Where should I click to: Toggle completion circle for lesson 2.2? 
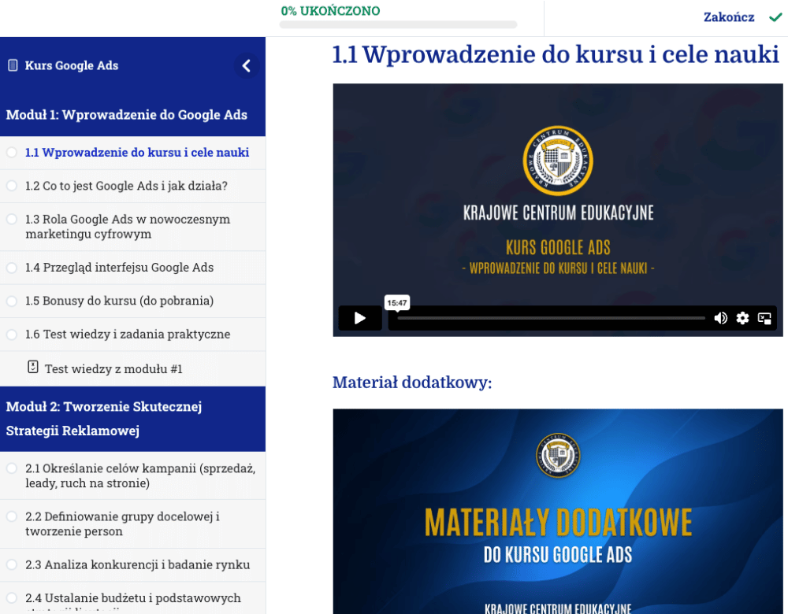tap(12, 516)
